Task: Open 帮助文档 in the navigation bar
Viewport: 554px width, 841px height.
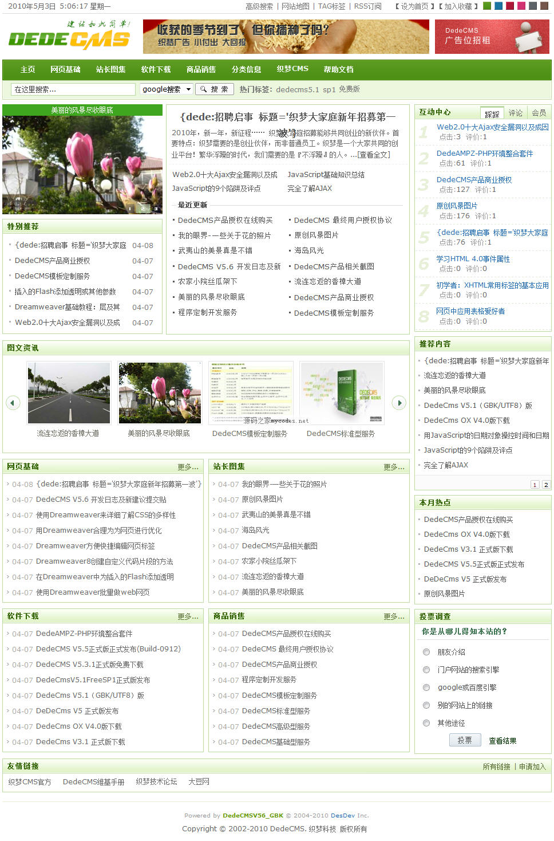Action: (x=338, y=69)
